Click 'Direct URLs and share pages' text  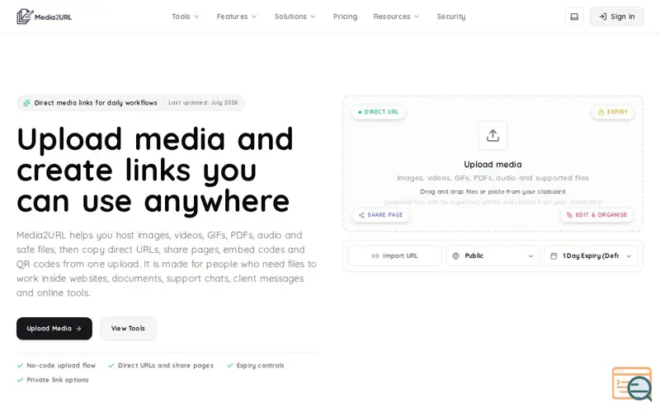(166, 365)
